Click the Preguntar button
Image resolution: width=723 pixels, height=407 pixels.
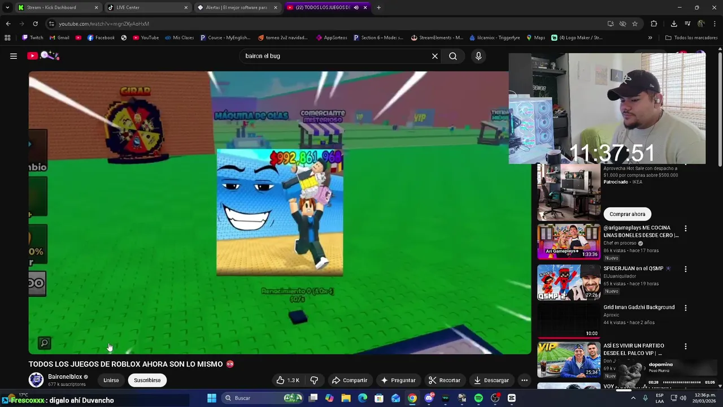coord(398,380)
